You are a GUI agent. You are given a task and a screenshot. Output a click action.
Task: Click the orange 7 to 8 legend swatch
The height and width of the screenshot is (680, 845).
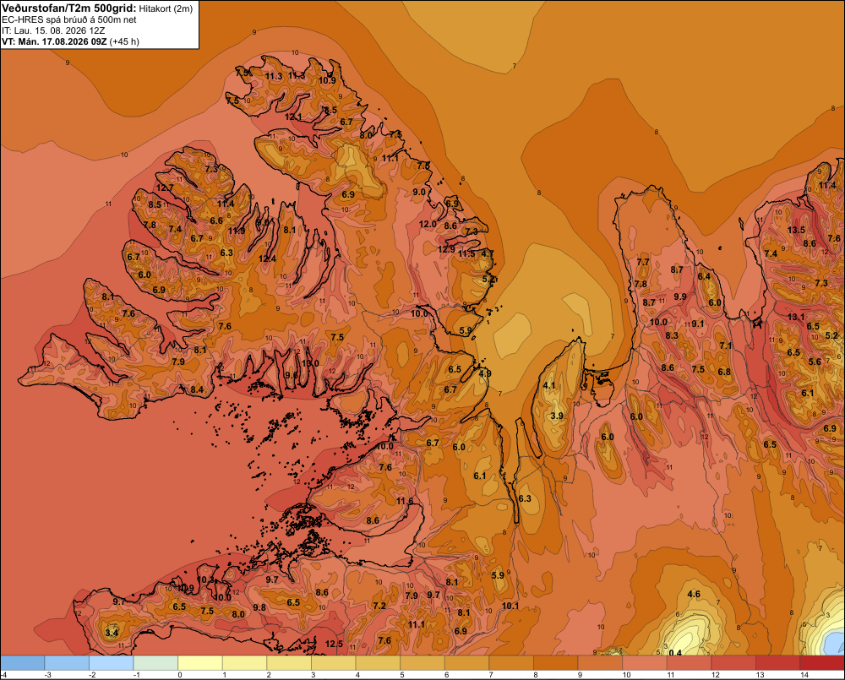point(511,663)
